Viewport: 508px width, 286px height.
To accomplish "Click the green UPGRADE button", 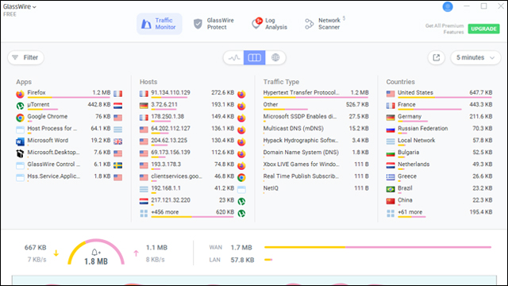I will (x=483, y=29).
